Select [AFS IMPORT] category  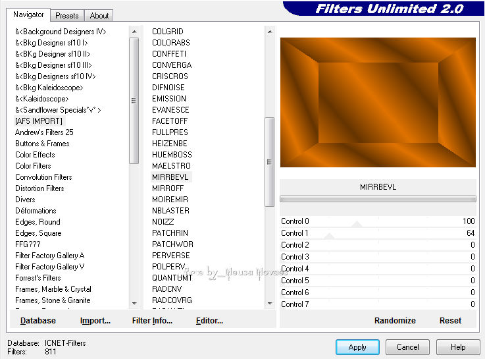coord(39,121)
